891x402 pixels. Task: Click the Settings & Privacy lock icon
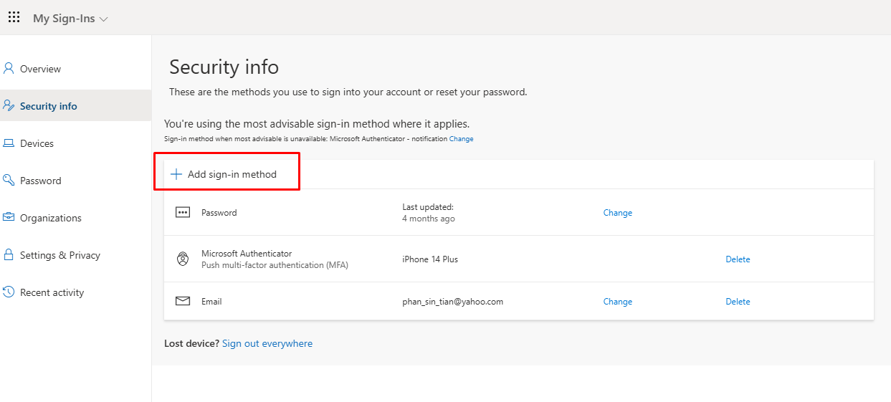[9, 255]
